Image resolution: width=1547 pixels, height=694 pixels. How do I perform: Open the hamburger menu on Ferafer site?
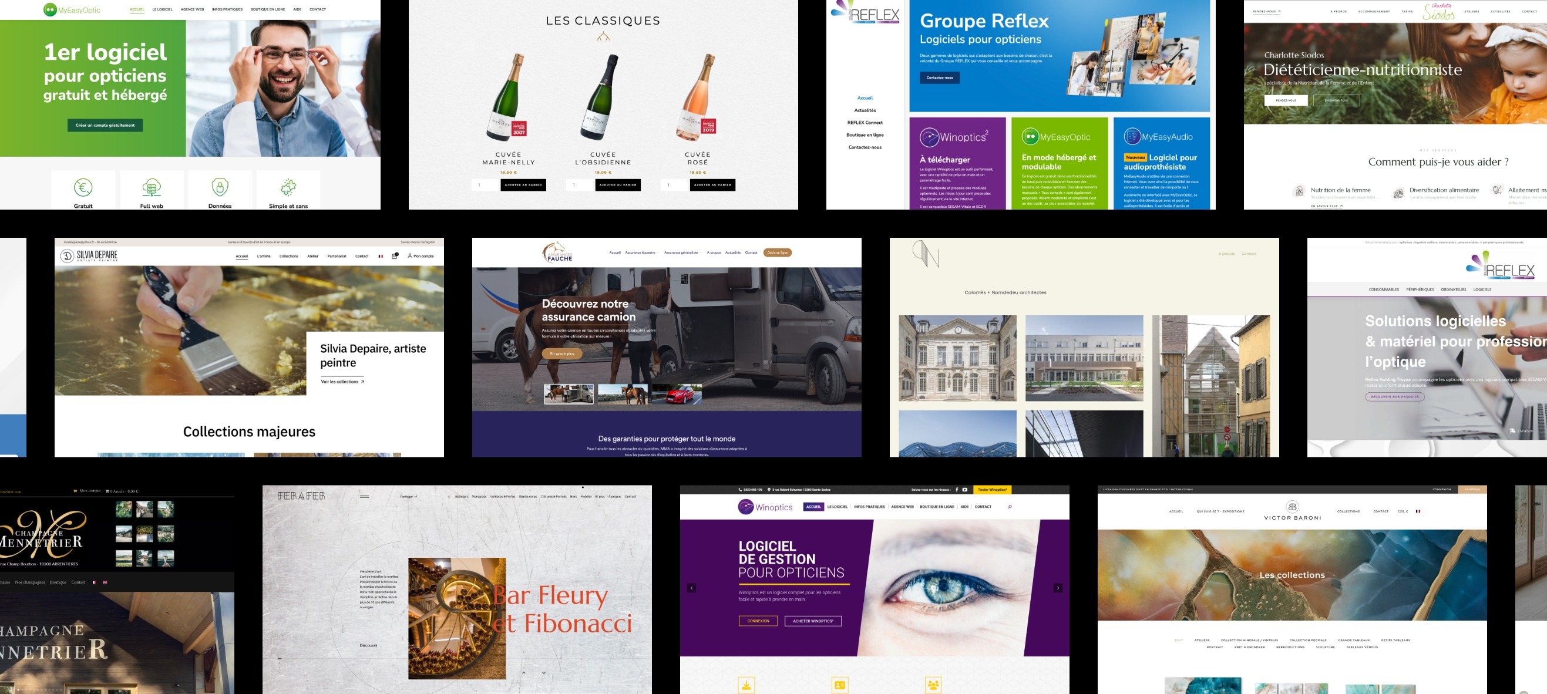point(365,497)
